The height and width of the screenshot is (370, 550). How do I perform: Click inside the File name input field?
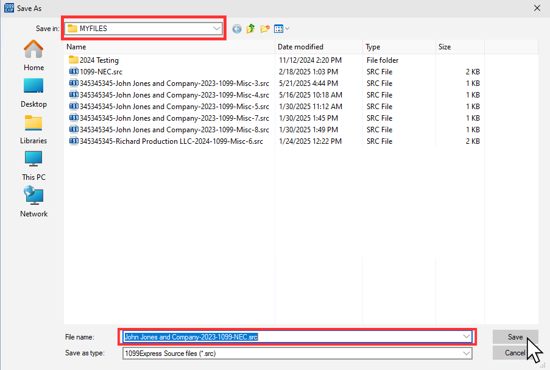274,336
